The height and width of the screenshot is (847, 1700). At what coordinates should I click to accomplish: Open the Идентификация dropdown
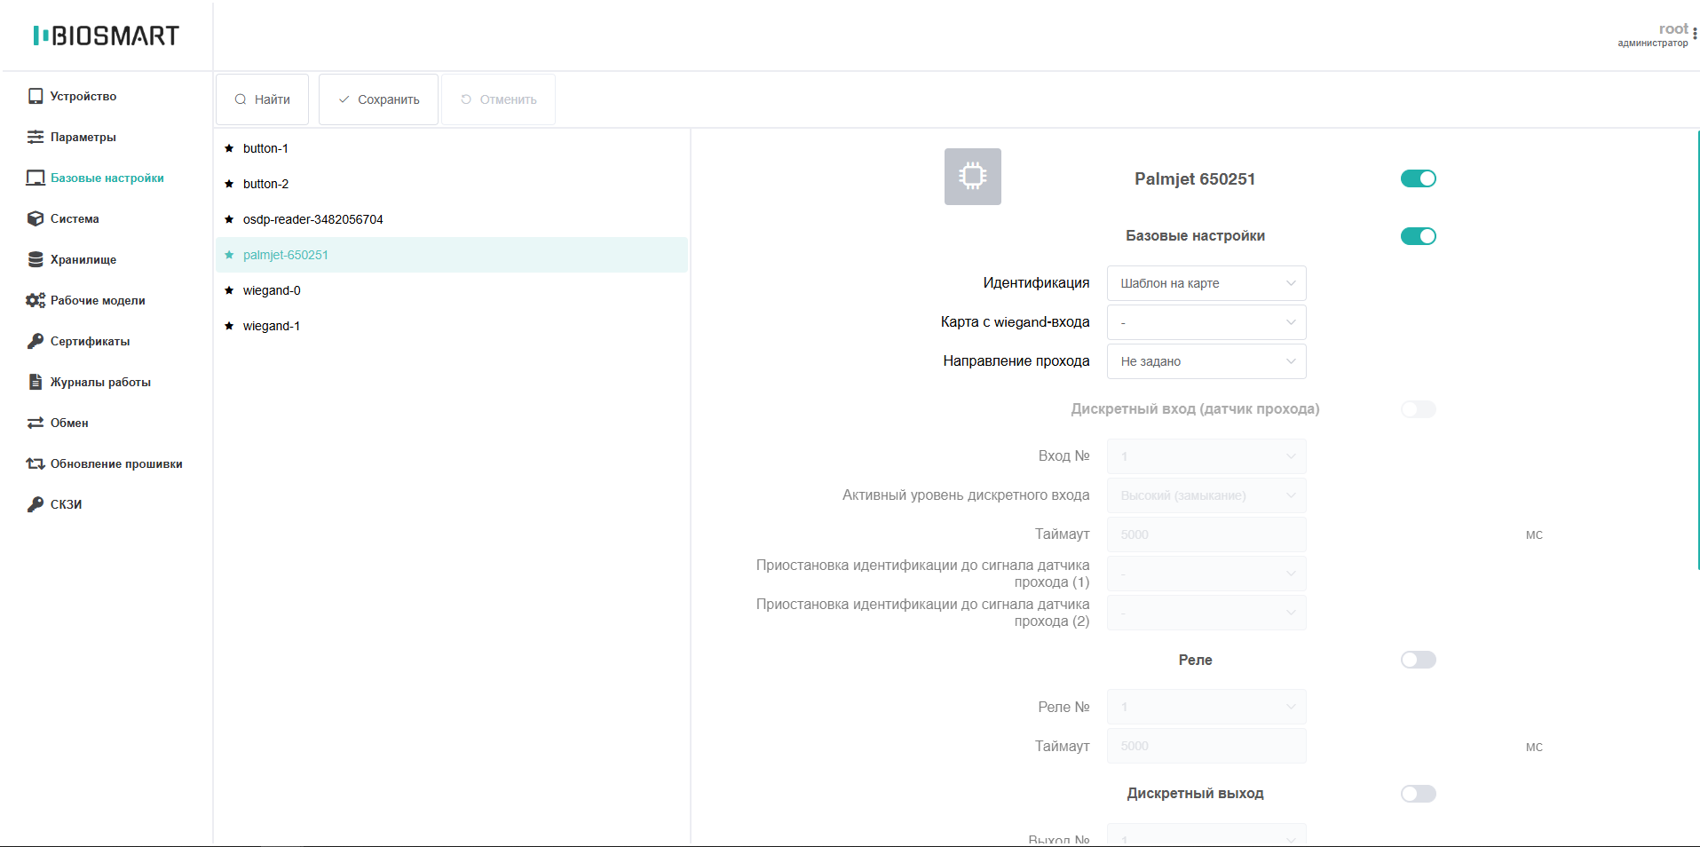(1206, 283)
